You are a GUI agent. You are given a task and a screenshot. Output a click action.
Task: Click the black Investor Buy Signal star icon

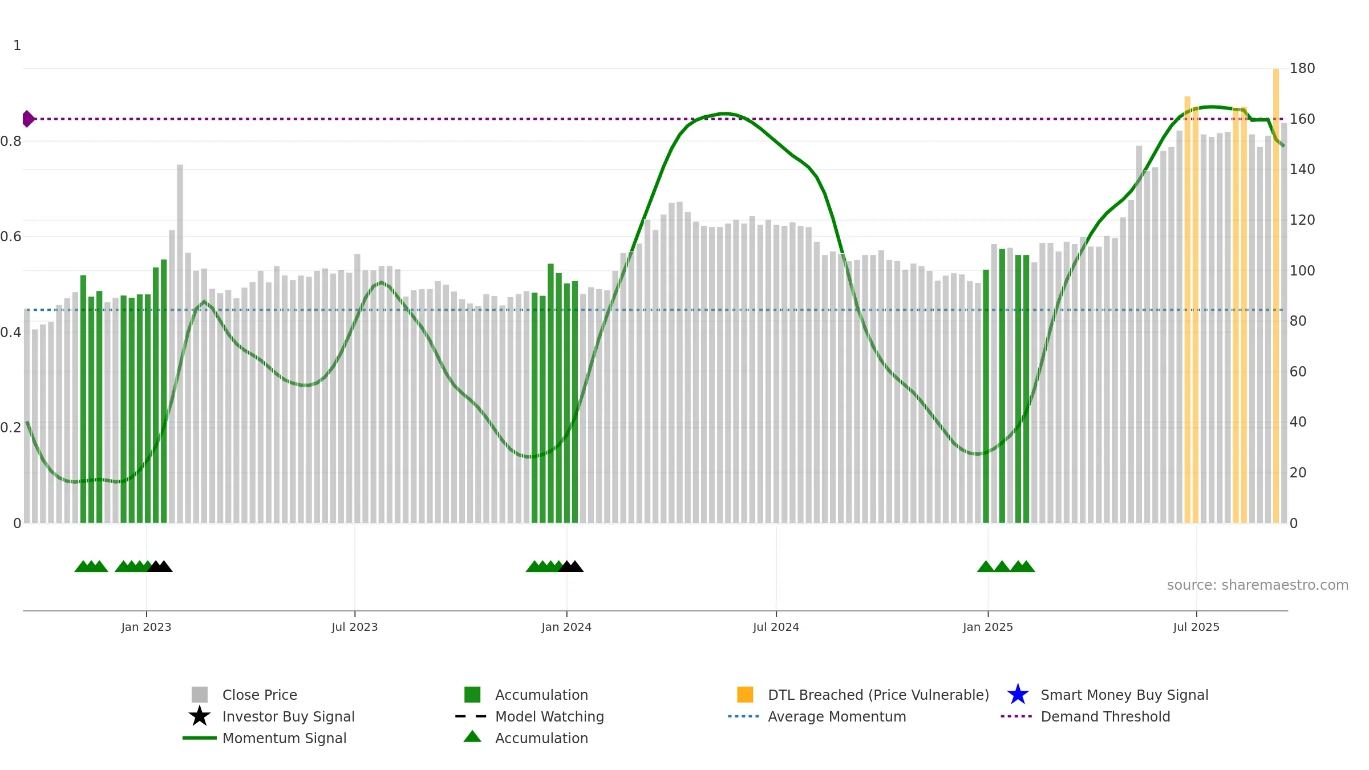pos(200,716)
